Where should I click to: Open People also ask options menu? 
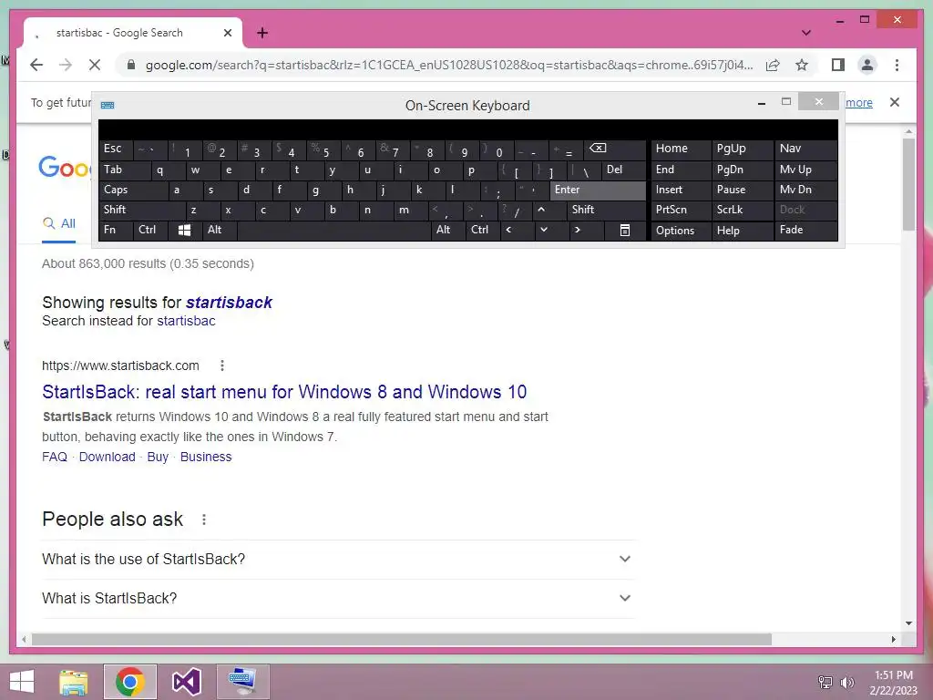pos(204,520)
